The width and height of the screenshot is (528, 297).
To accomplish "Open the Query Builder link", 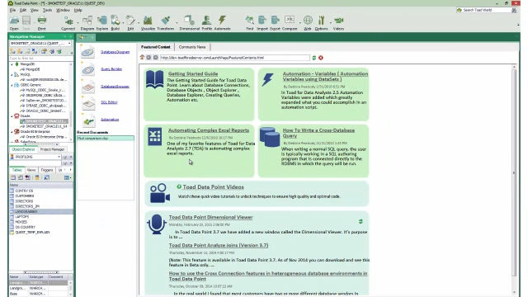I will coord(111,69).
